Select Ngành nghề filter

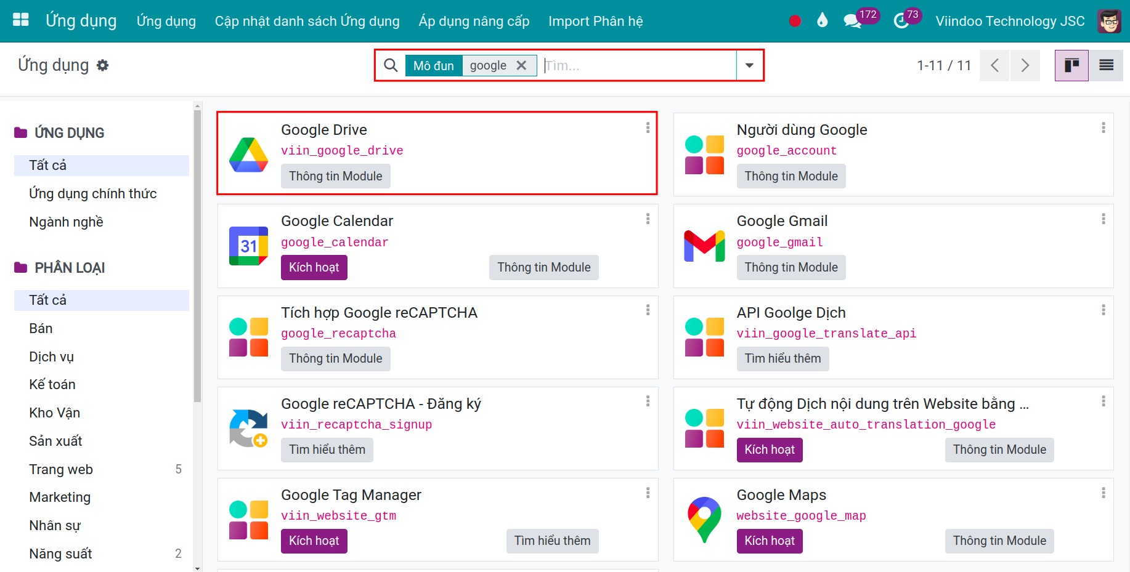pyautogui.click(x=102, y=222)
